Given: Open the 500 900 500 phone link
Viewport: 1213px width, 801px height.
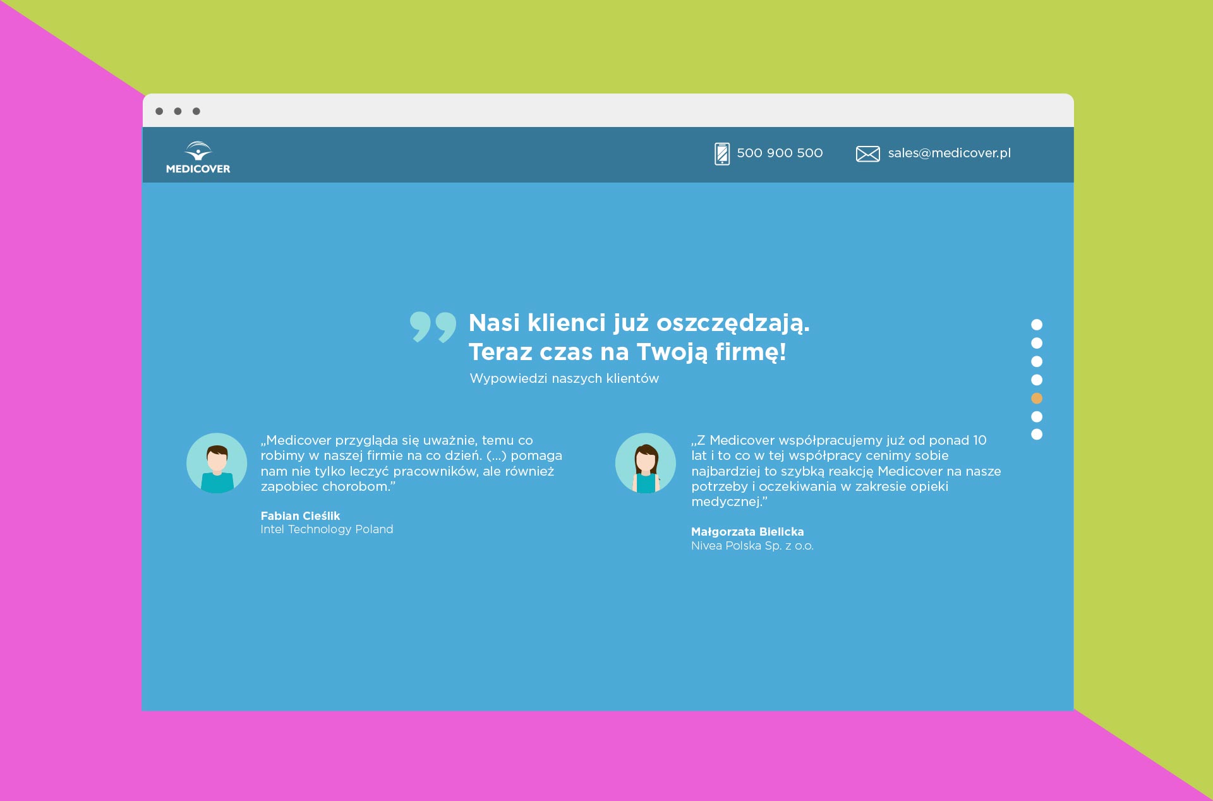Looking at the screenshot, I should (780, 153).
